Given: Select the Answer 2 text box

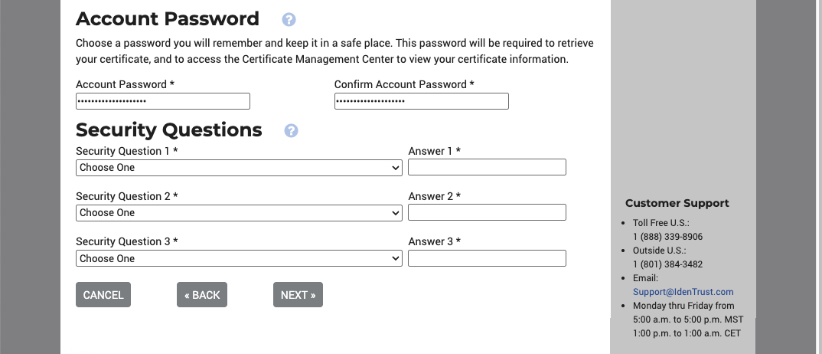Looking at the screenshot, I should pyautogui.click(x=487, y=212).
